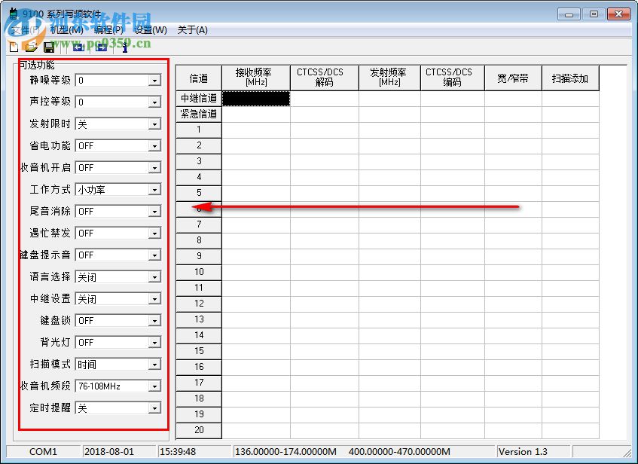Select channel row 5 header
The image size is (638, 464).
(x=199, y=193)
